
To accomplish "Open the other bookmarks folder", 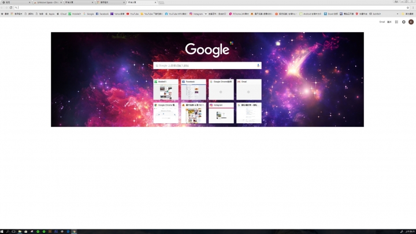I will coord(407,14).
